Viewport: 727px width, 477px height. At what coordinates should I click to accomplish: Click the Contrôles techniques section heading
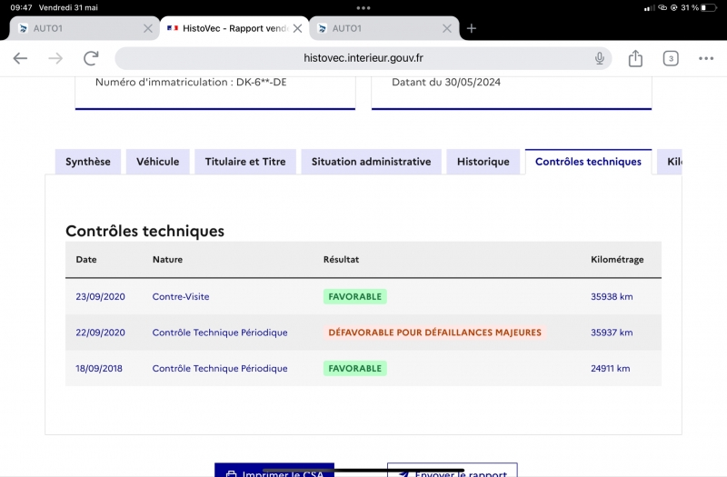tap(145, 231)
